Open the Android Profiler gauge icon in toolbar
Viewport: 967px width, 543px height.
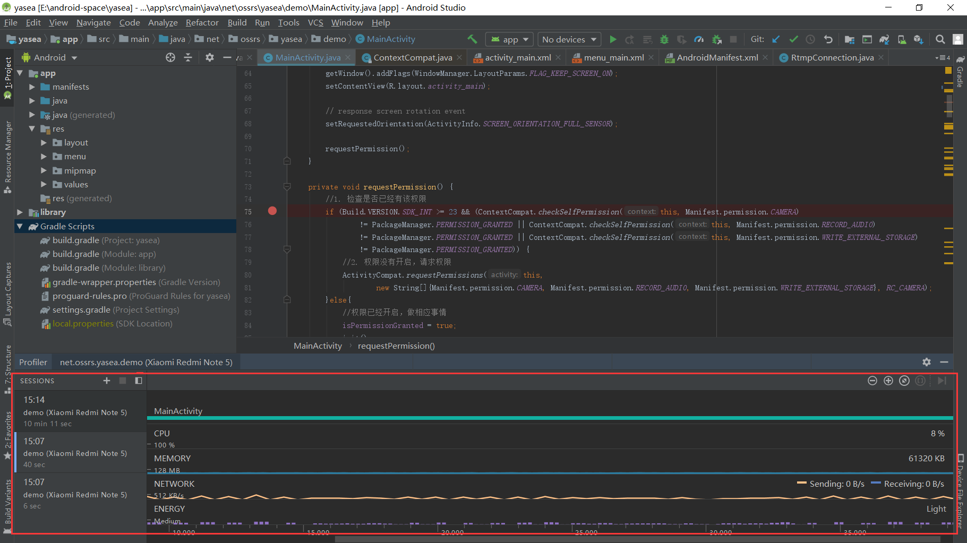click(699, 39)
